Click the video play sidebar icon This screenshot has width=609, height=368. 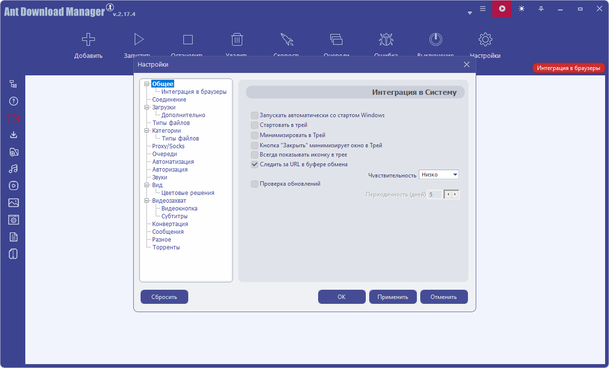[x=14, y=186]
